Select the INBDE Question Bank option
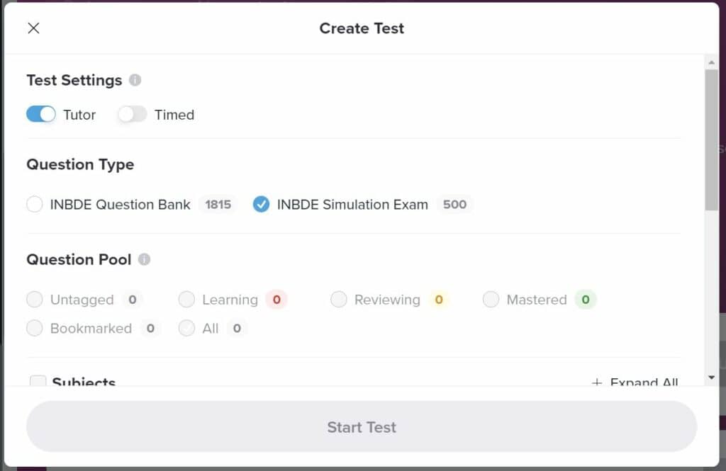 point(34,204)
